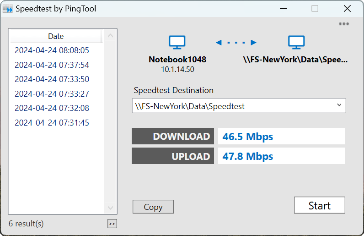Open the three-dot options menu
Viewport: 364px width, 236px height.
pyautogui.click(x=344, y=24)
